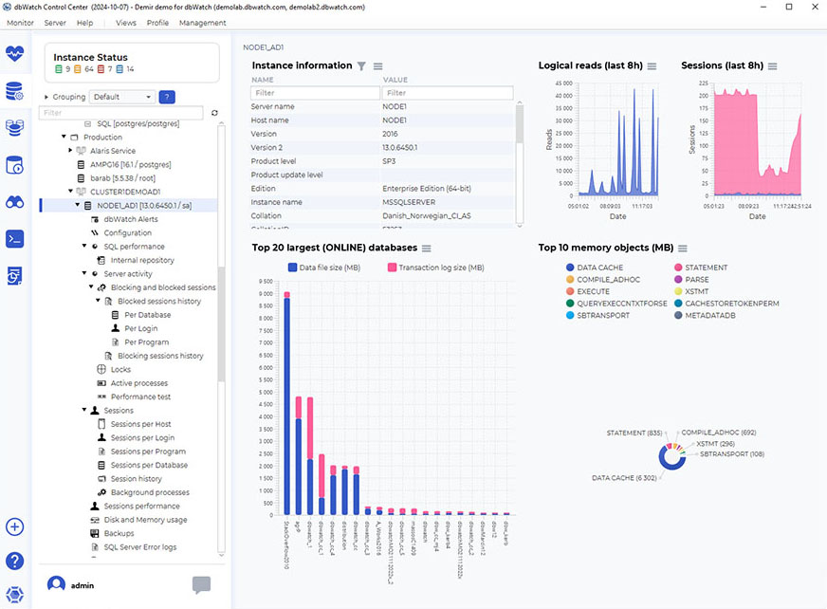Open SQL Server Error logs item

(x=139, y=546)
